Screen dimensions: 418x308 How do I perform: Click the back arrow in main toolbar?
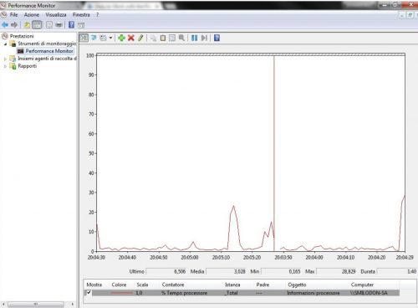pos(5,25)
